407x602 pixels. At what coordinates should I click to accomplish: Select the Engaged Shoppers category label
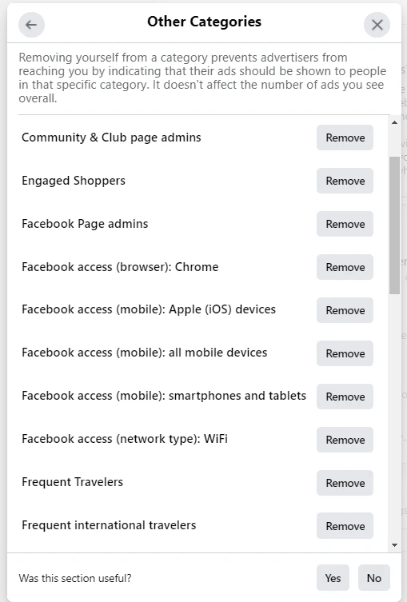point(74,181)
